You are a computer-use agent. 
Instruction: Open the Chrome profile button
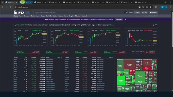pyautogui.click(x=164, y=7)
